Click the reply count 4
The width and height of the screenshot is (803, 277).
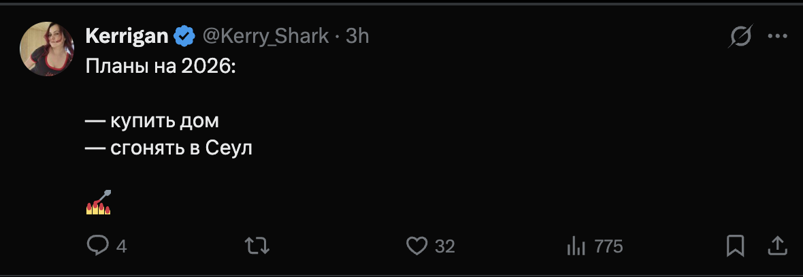(x=121, y=246)
